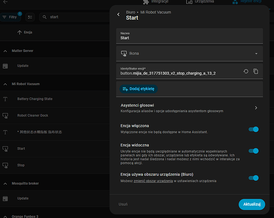Open Asystenci głosowi settings
Image resolution: width=274 pixels, height=218 pixels.
pyautogui.click(x=189, y=108)
